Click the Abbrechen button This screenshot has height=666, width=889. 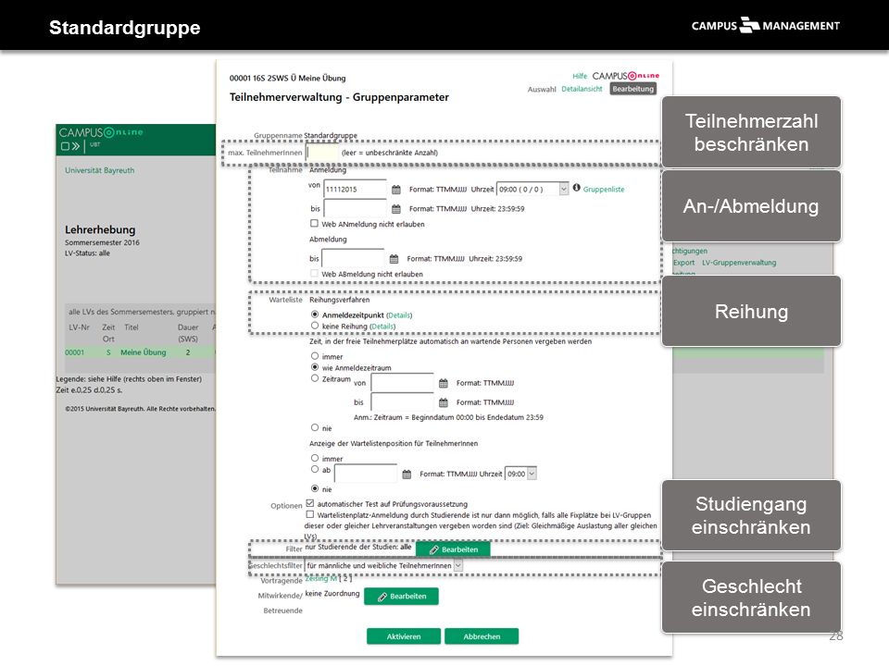coord(482,636)
